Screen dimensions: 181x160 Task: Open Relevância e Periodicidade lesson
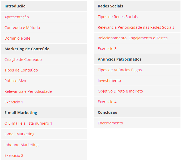point(28,91)
